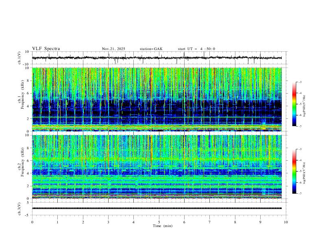Click the "VLF Spectra" title text
This screenshot has height=249, width=322.
46,49
